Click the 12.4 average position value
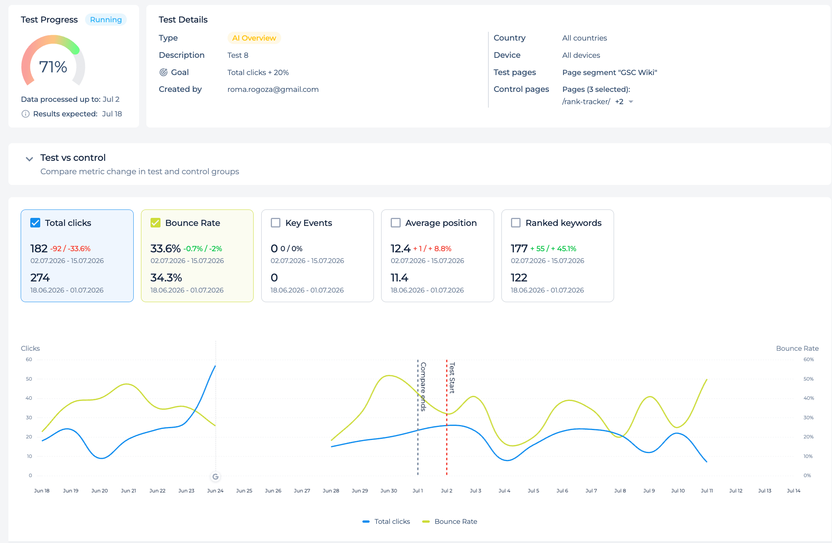 coord(400,249)
